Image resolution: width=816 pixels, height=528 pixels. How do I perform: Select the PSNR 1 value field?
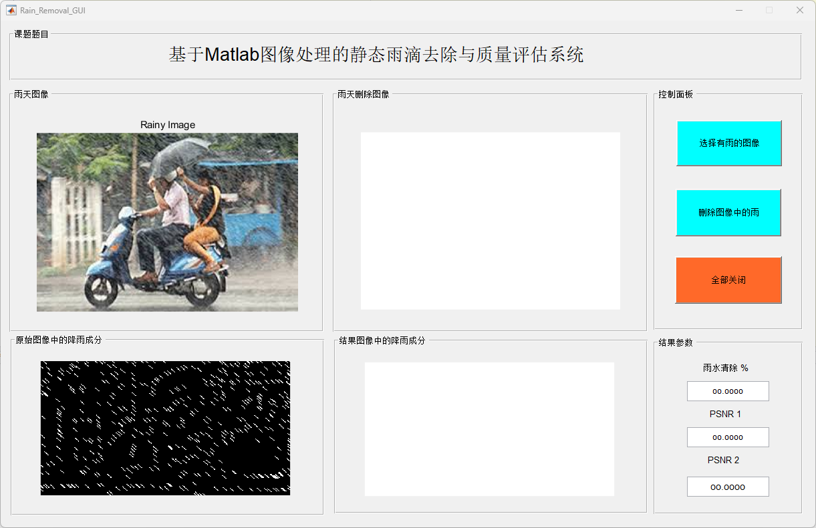pos(728,437)
